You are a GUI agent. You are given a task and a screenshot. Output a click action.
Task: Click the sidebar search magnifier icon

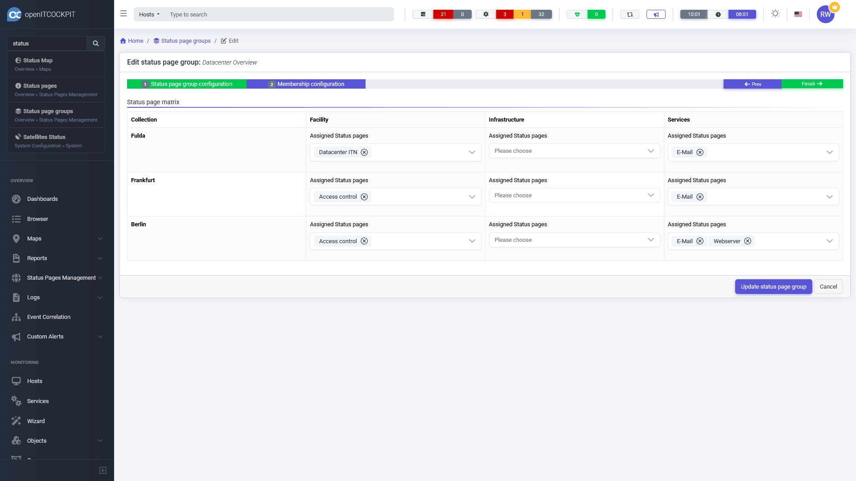pyautogui.click(x=96, y=44)
